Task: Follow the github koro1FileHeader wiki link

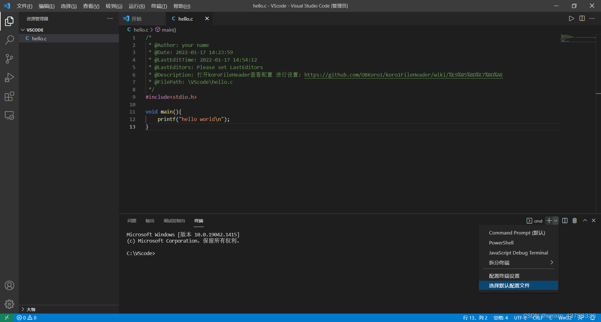Action: (403, 75)
